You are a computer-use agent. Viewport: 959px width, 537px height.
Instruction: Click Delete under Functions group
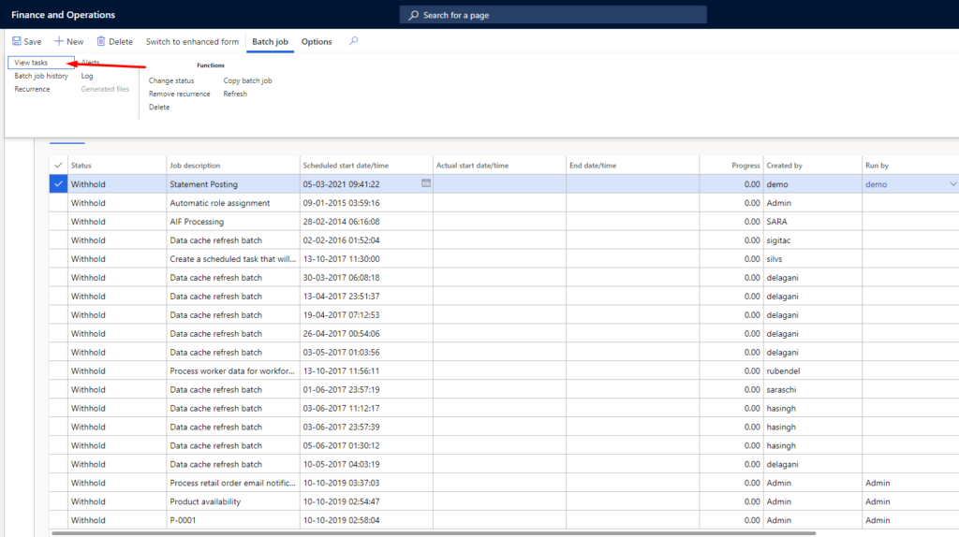(159, 107)
